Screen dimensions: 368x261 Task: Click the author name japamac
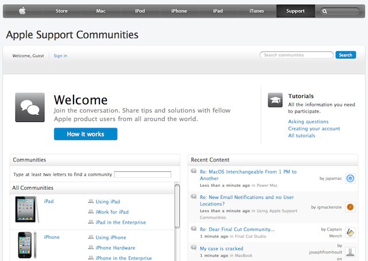pyautogui.click(x=333, y=179)
